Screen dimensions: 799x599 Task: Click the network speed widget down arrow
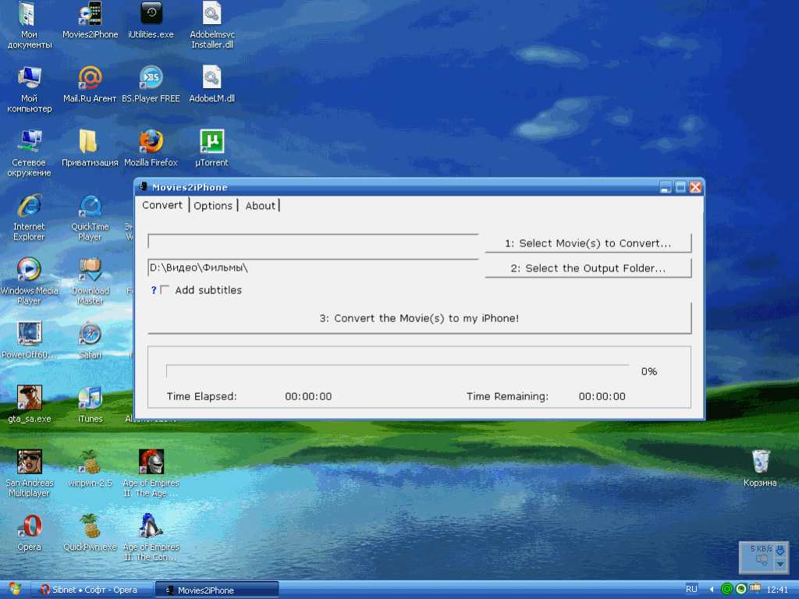779,564
